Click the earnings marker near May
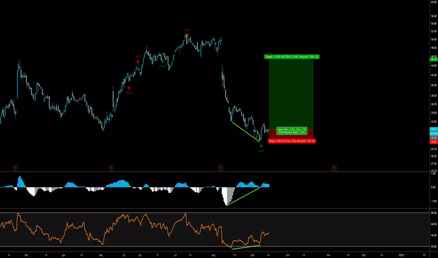 (x=111, y=168)
